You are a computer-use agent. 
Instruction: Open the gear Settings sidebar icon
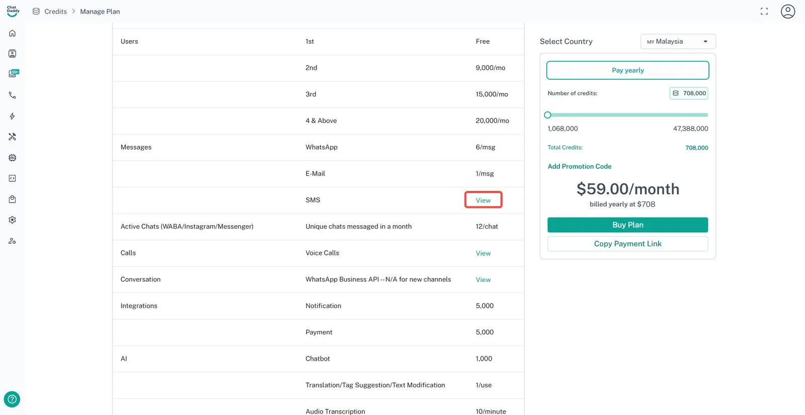(12, 220)
